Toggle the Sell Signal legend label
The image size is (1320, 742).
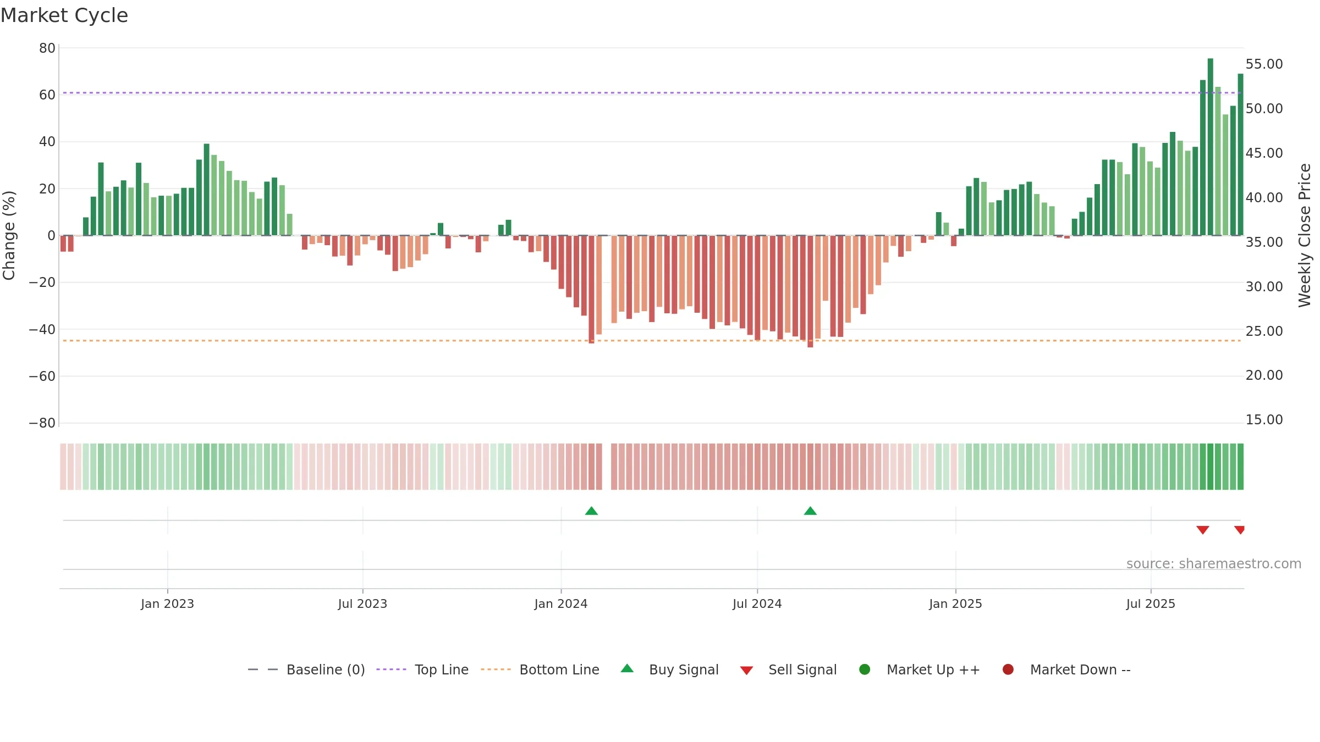pos(802,669)
